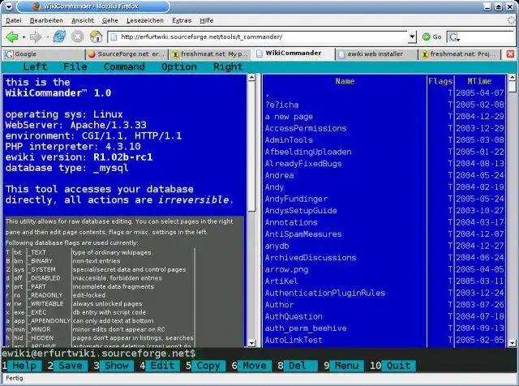519x386 pixels.
Task: Click the search engine icon in search box
Action: pyautogui.click(x=453, y=37)
